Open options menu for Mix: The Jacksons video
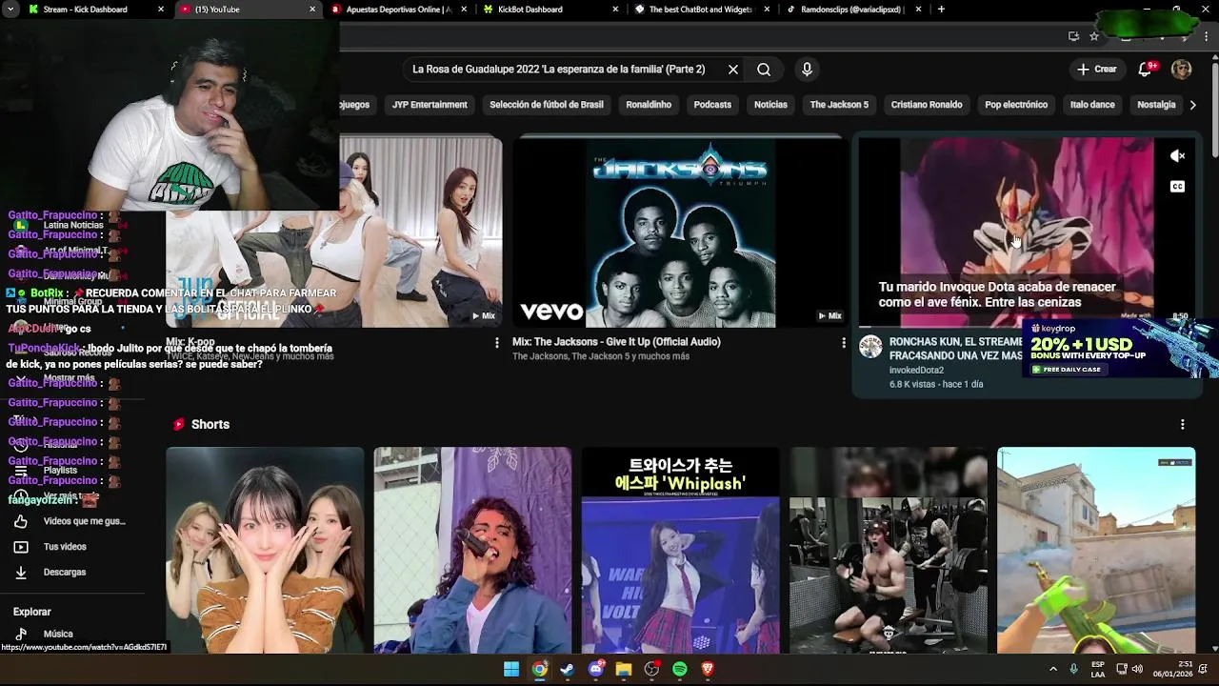 844,342
